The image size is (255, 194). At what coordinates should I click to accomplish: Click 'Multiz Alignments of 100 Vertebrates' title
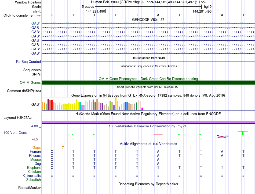(148, 144)
